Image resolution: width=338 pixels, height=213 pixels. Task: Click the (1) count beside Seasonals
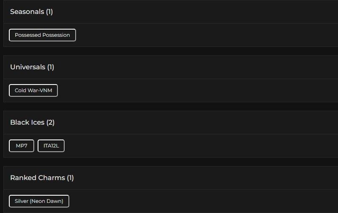pyautogui.click(x=49, y=12)
